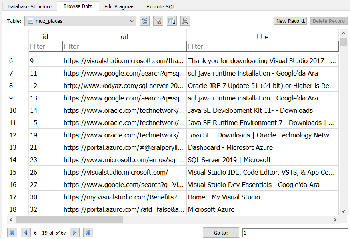
Task: Select the portal.azure.com/?afd=false url cell
Action: pos(124,209)
